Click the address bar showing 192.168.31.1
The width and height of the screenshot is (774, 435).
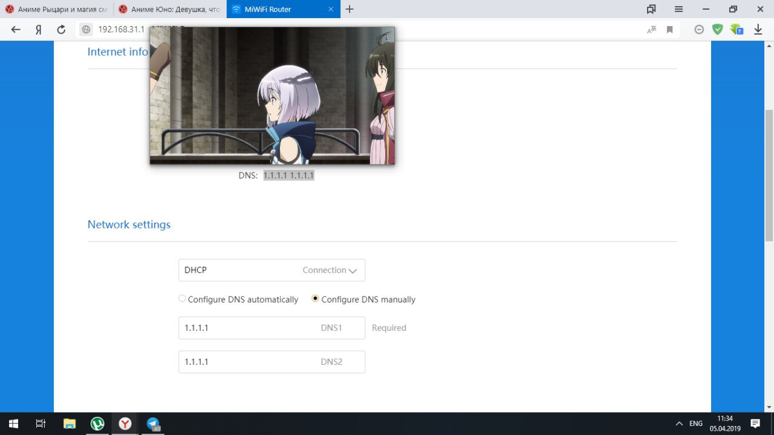121,30
